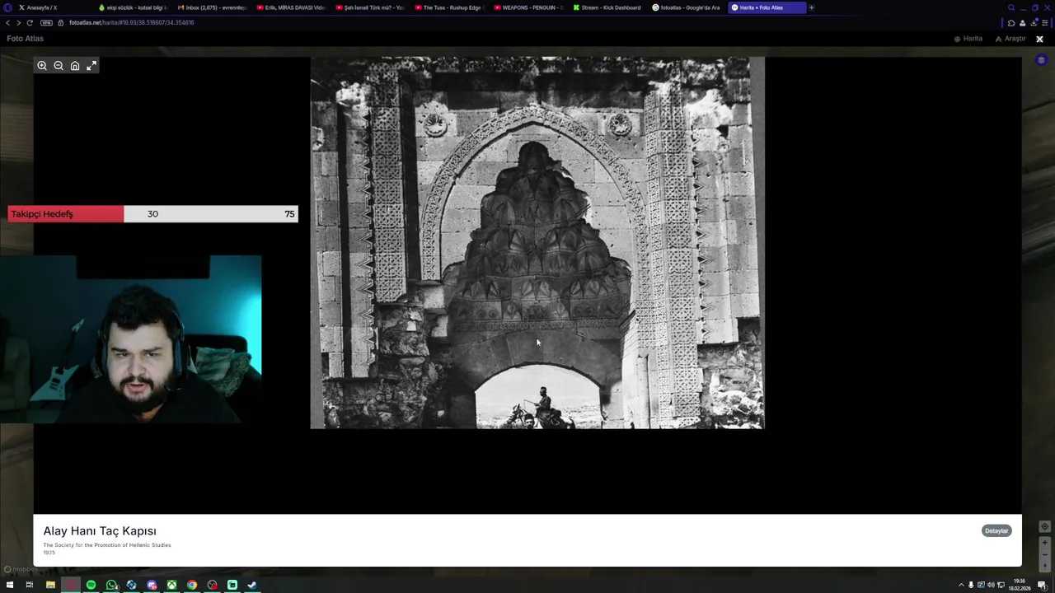Show hidden system tray icons
Screen dimensions: 1055x593
961,585
